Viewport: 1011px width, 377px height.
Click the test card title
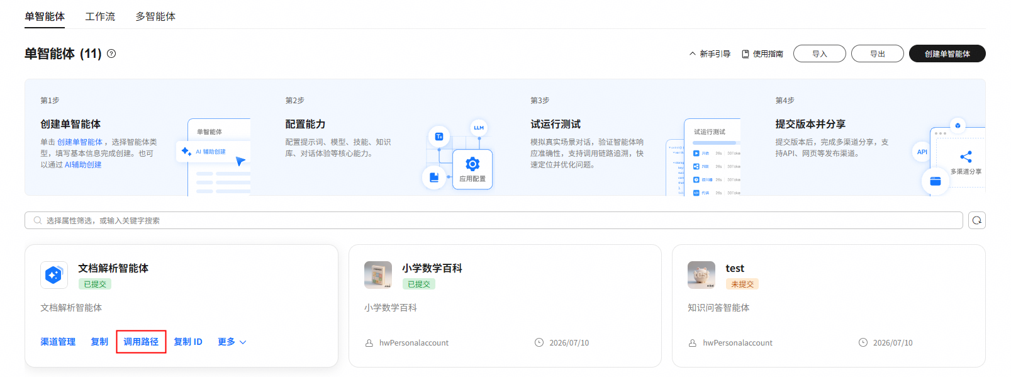click(x=735, y=268)
